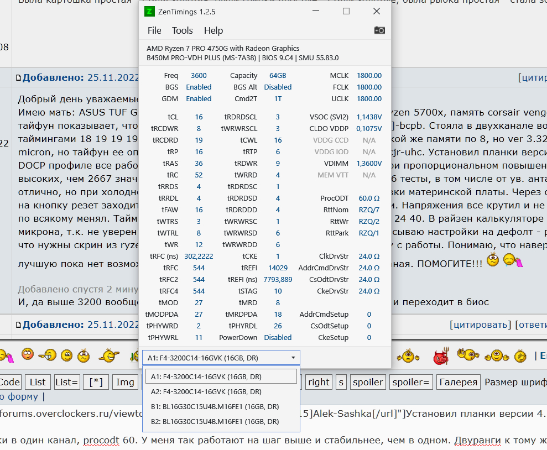Insert the confused smiley with hair tuft
This screenshot has width=547, height=450.
pos(84,355)
